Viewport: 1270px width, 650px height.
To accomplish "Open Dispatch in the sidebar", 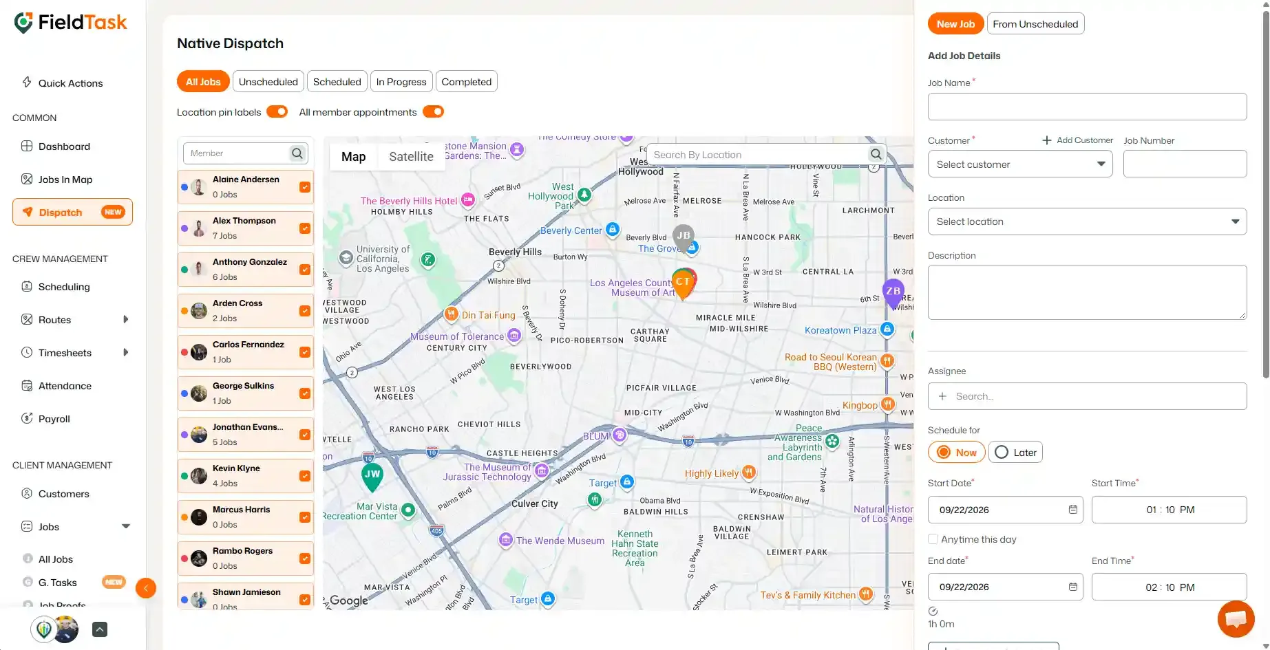I will pyautogui.click(x=72, y=212).
